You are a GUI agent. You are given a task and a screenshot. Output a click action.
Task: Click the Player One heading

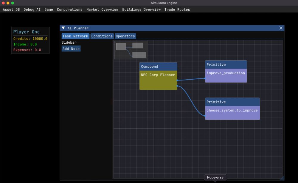pyautogui.click(x=27, y=32)
